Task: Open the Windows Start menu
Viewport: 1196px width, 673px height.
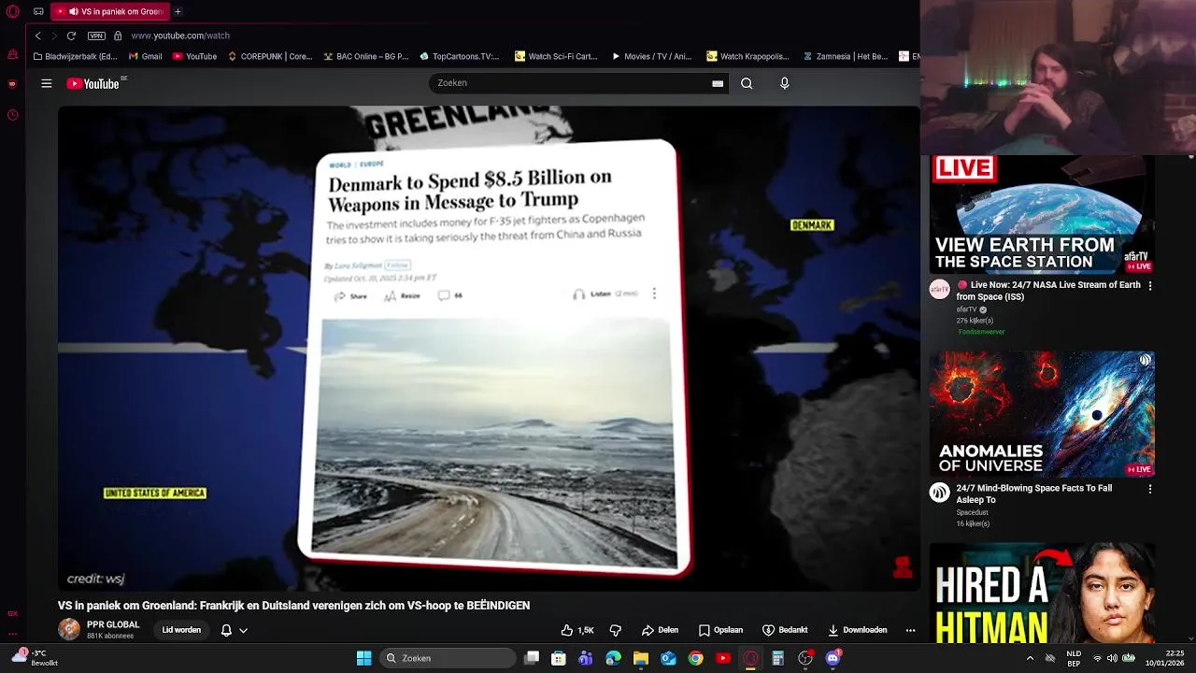Action: tap(363, 658)
